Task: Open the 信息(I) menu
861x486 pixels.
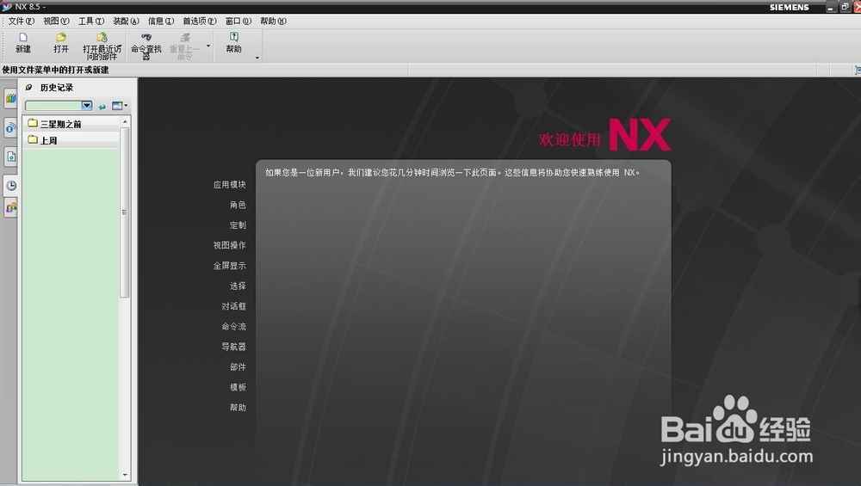Action: click(161, 21)
